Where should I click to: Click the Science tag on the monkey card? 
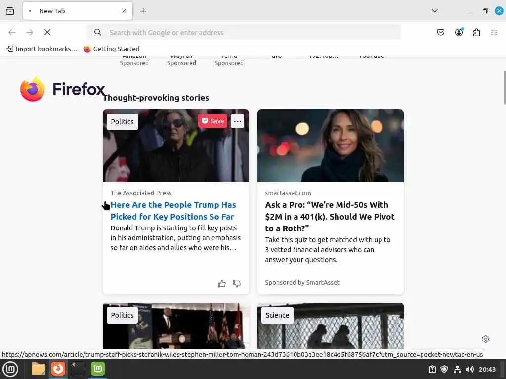[x=277, y=315]
